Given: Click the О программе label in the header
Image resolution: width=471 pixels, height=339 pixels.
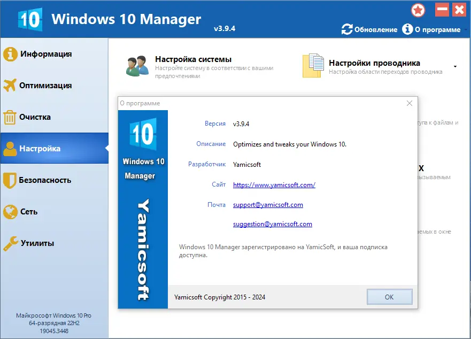Looking at the screenshot, I should click(x=438, y=30).
